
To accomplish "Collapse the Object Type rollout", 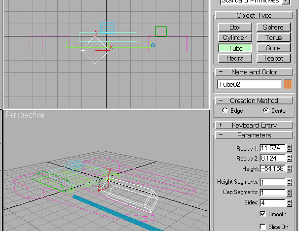I will pyautogui.click(x=254, y=15).
